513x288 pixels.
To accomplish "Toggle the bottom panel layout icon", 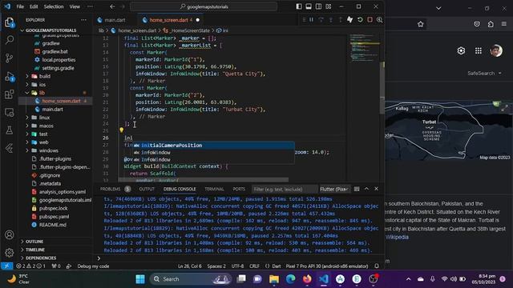I will (309, 6).
